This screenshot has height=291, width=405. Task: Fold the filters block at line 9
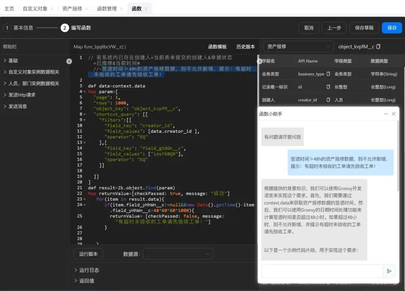pos(85,120)
